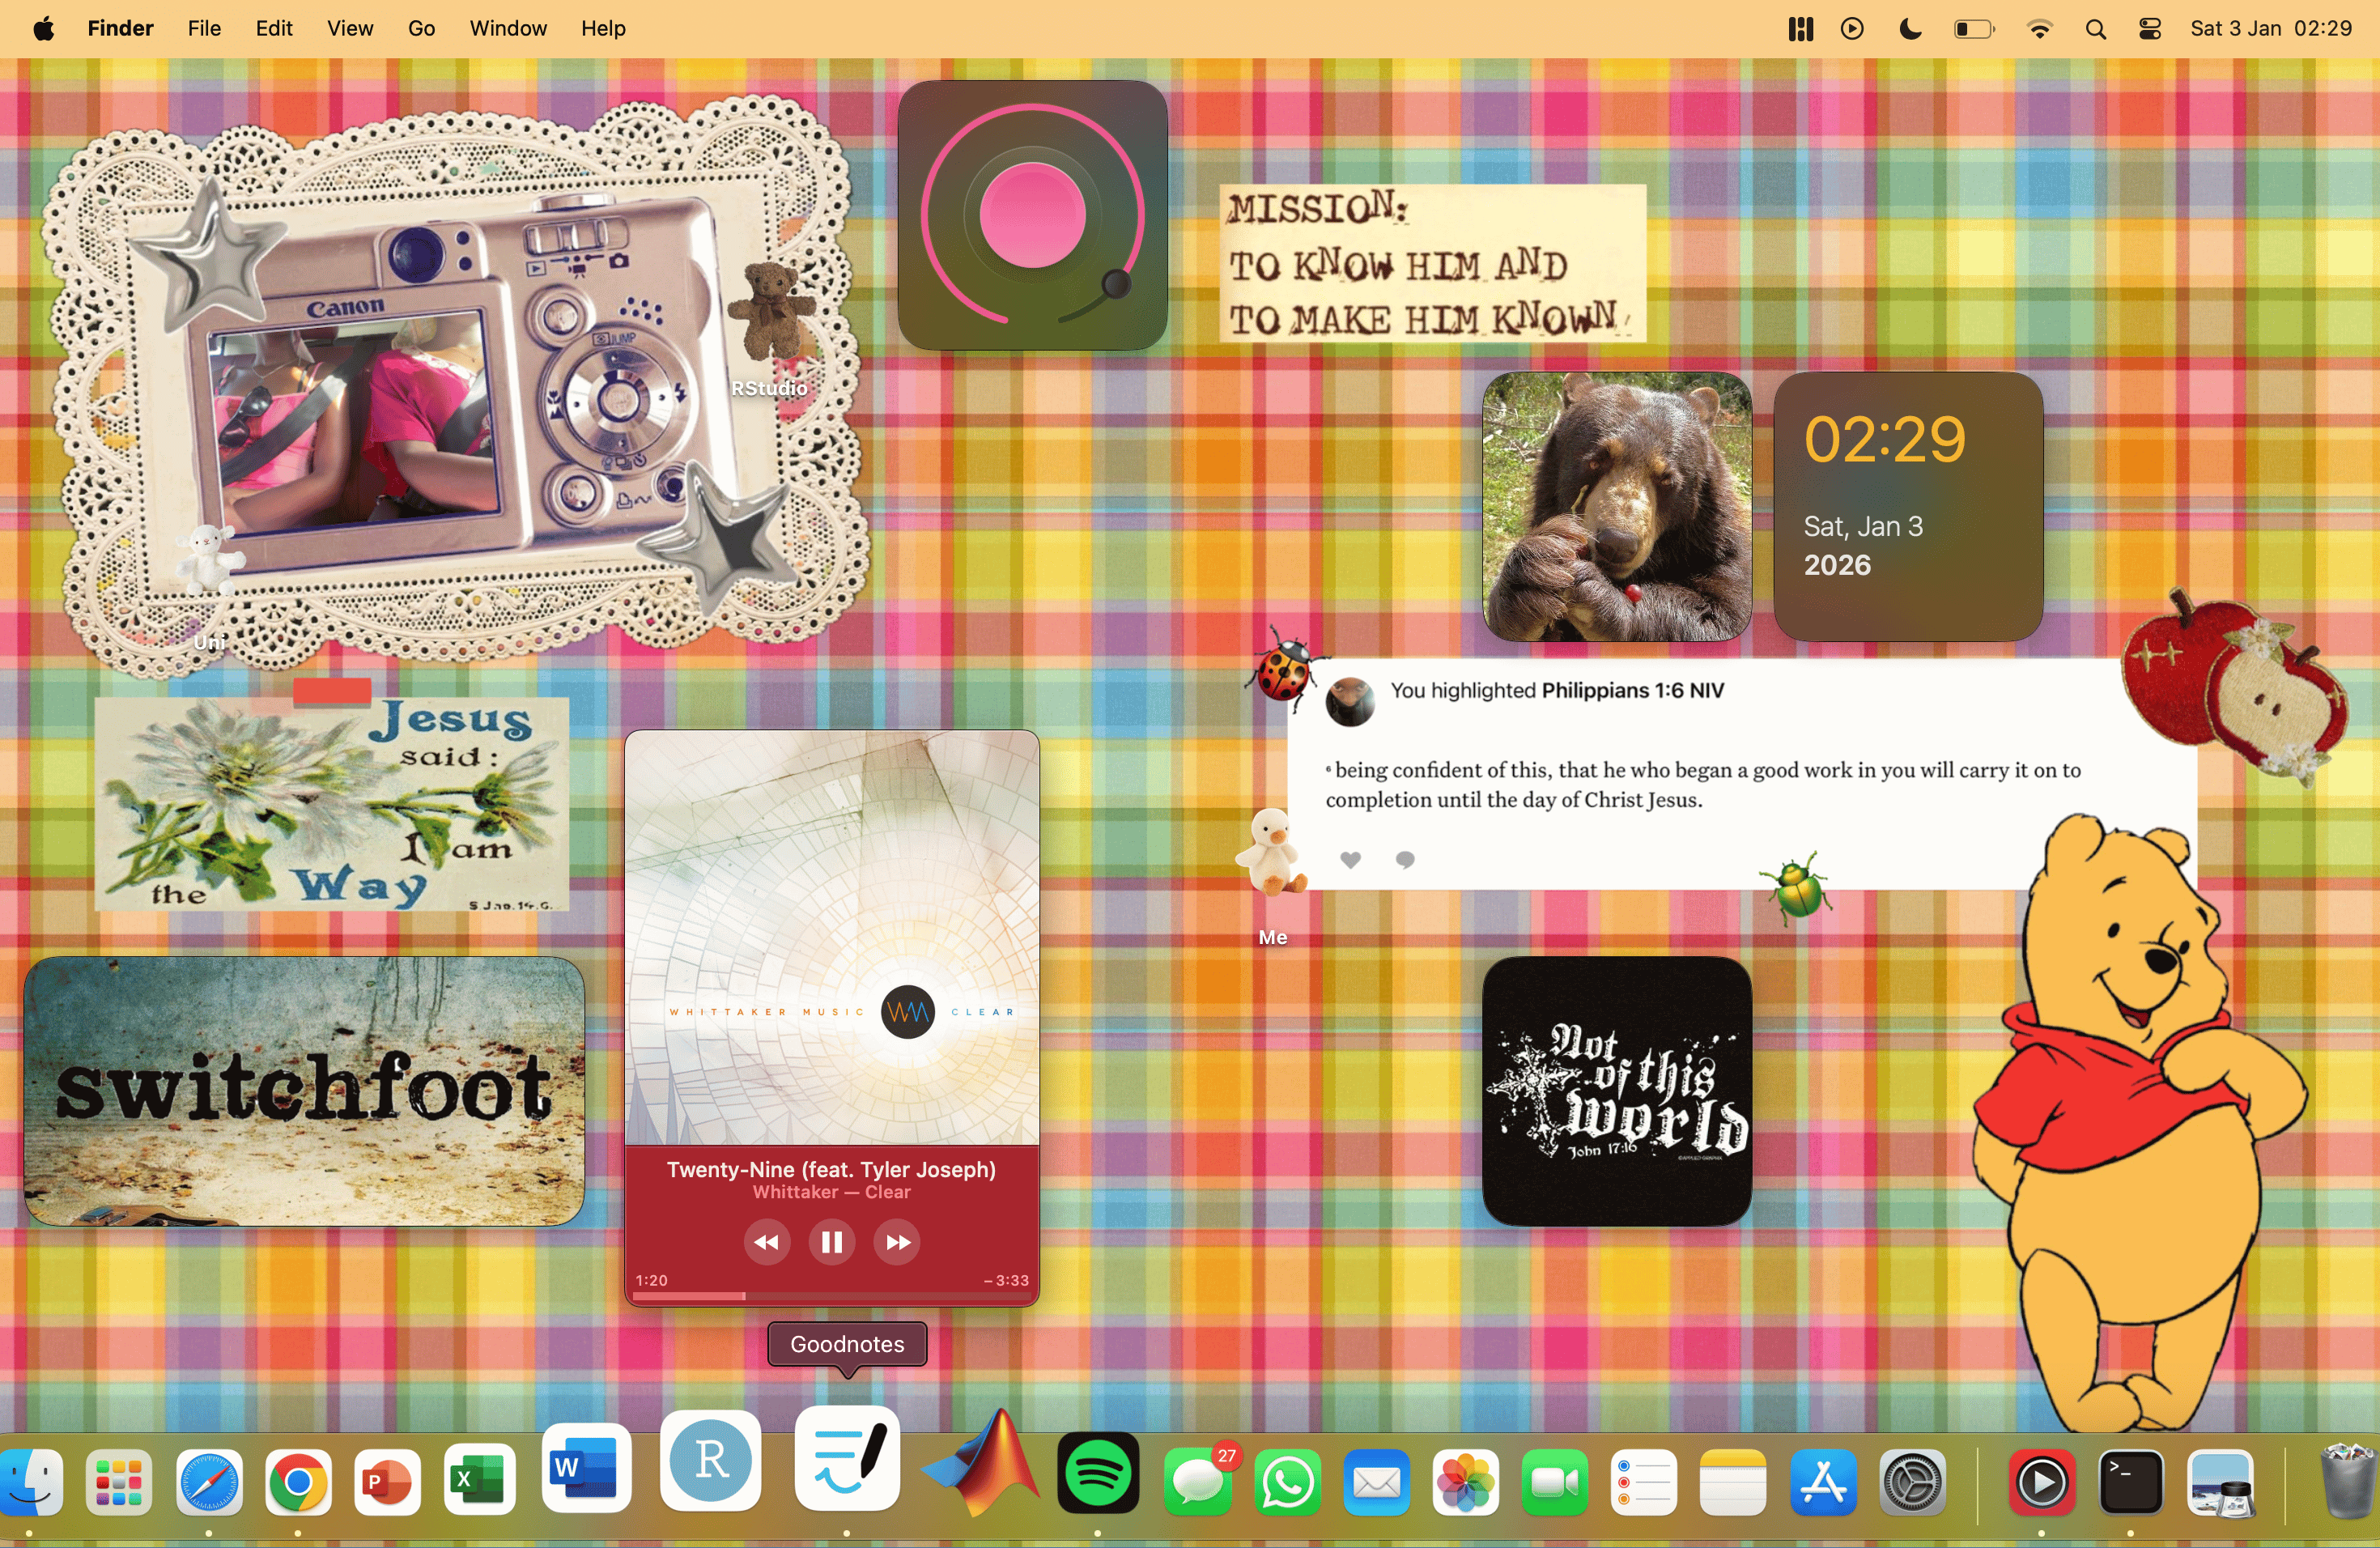Open the Go menu
This screenshot has width=2380, height=1548.
pos(421,28)
